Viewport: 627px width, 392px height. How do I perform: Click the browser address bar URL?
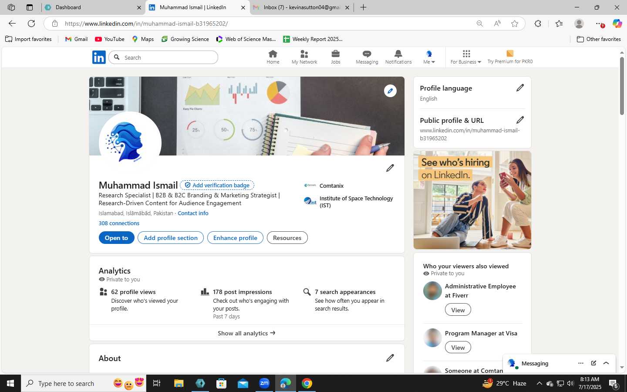pos(146,24)
